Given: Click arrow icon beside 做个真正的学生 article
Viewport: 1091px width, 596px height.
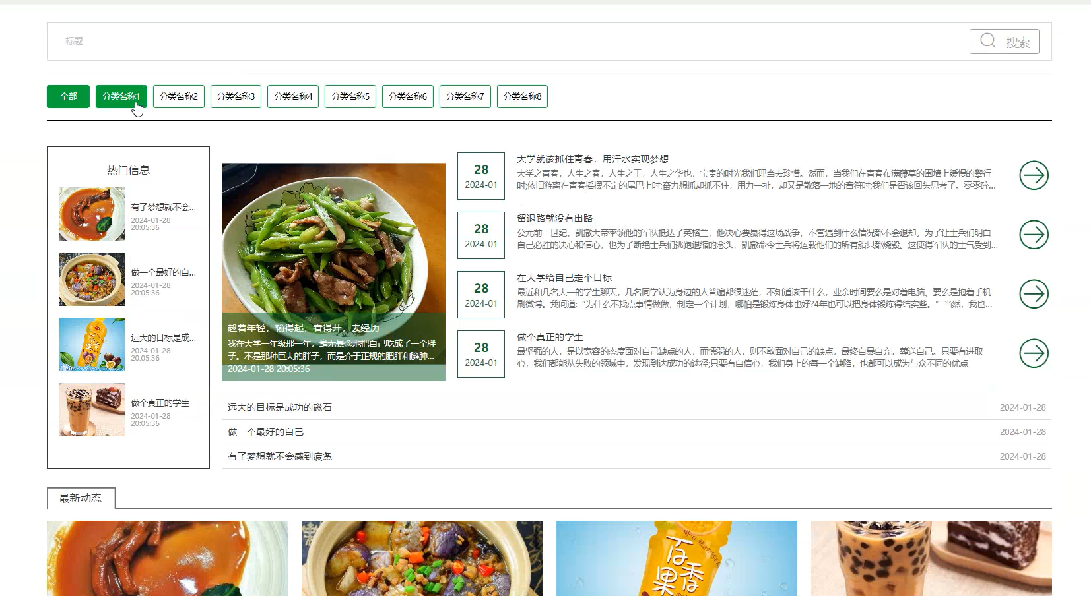Looking at the screenshot, I should click(x=1034, y=353).
